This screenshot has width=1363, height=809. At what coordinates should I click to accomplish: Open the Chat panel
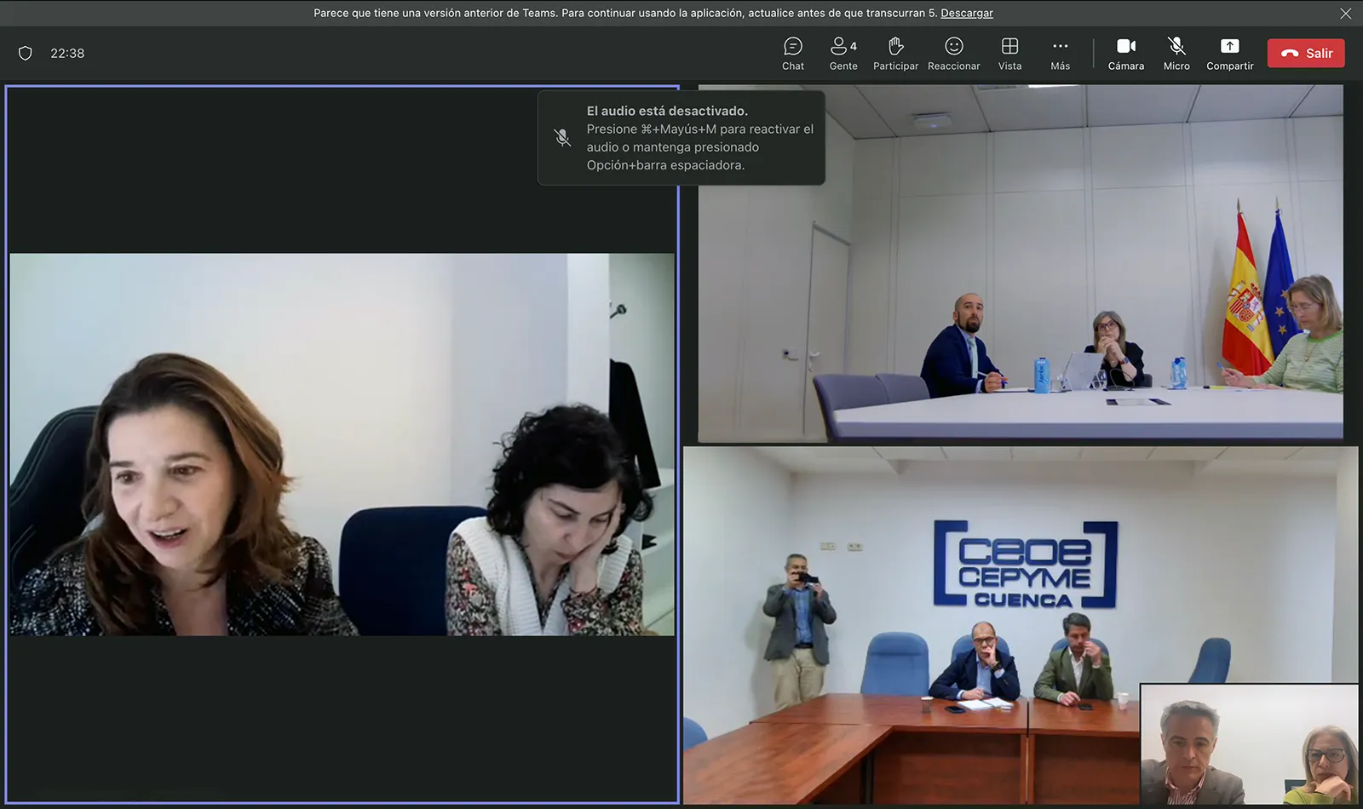[792, 54]
